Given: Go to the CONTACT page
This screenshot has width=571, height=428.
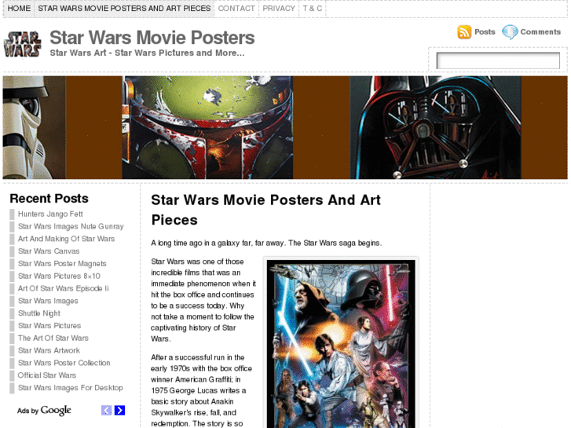Looking at the screenshot, I should (236, 9).
